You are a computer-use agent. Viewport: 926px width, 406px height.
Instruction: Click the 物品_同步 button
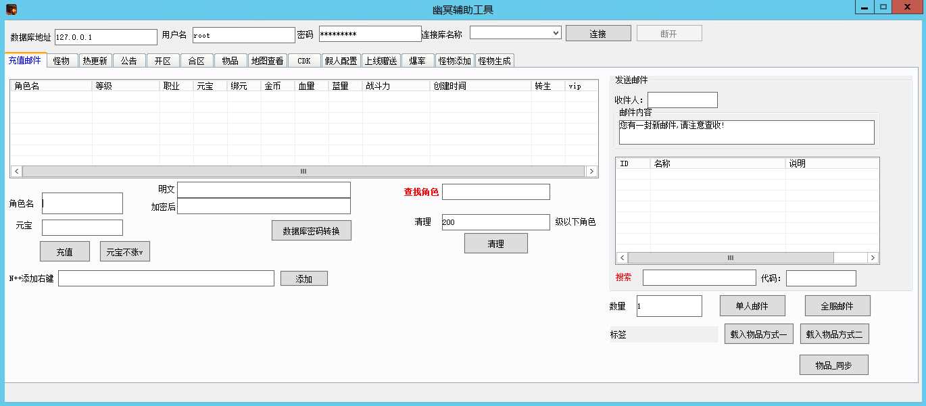[x=833, y=365]
